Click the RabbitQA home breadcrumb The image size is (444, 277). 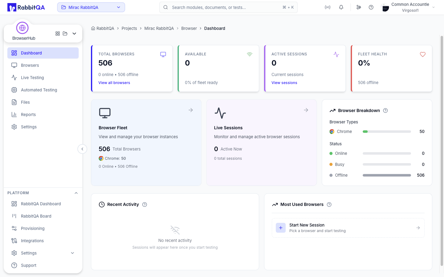(x=103, y=28)
